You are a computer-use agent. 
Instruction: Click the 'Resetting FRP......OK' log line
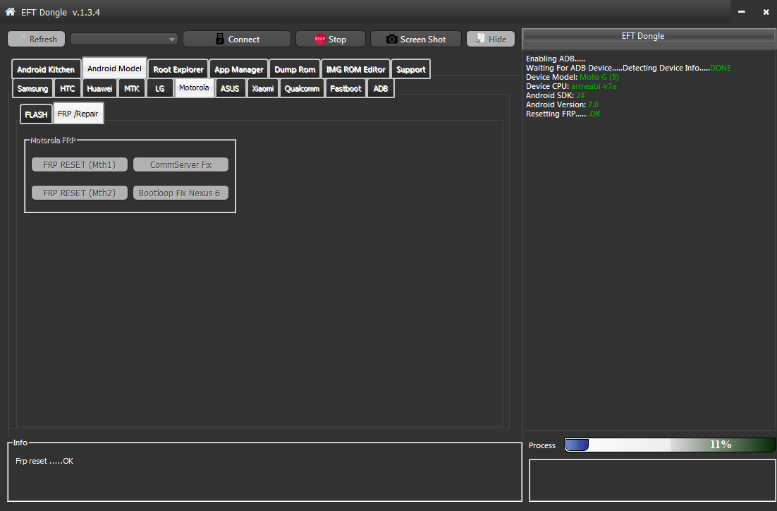coord(563,114)
